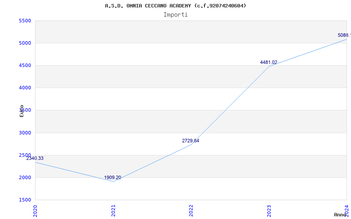Click the 2022 x-axis label
Image resolution: width=351 pixels, height=219 pixels.
click(x=191, y=211)
